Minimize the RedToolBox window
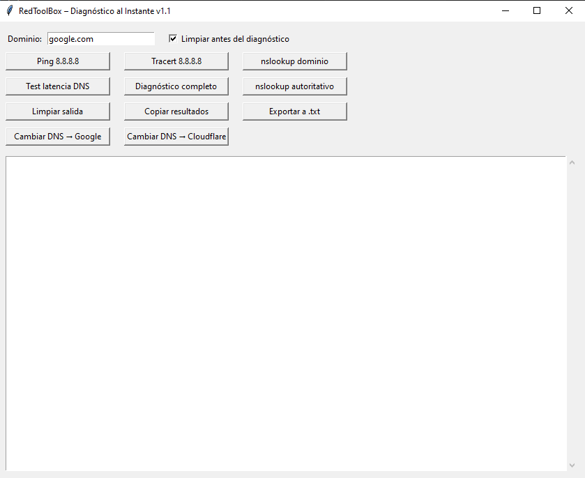The width and height of the screenshot is (585, 478). click(506, 11)
